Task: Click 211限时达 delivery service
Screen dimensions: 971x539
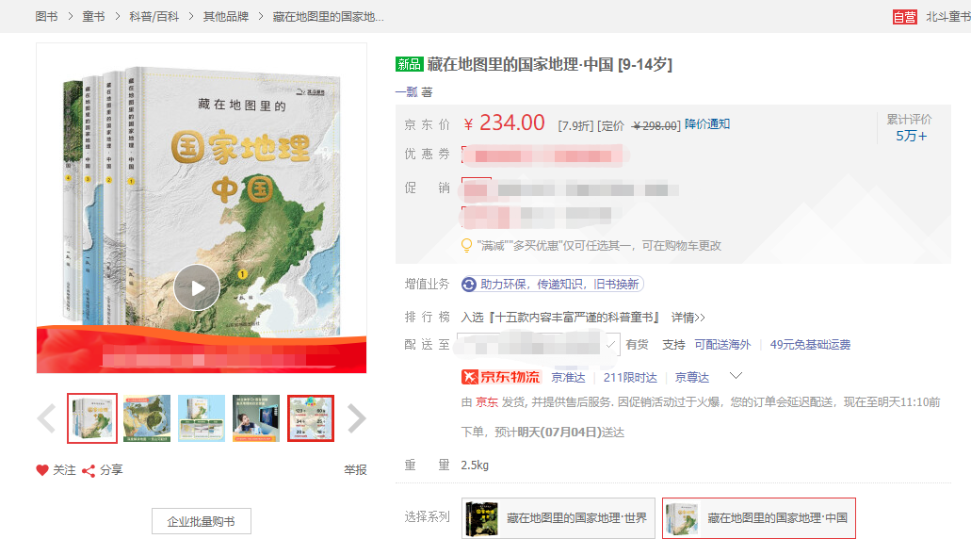Action: 630,377
